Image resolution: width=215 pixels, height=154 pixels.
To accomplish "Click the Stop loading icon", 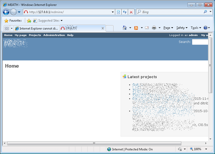I will click(131, 12).
